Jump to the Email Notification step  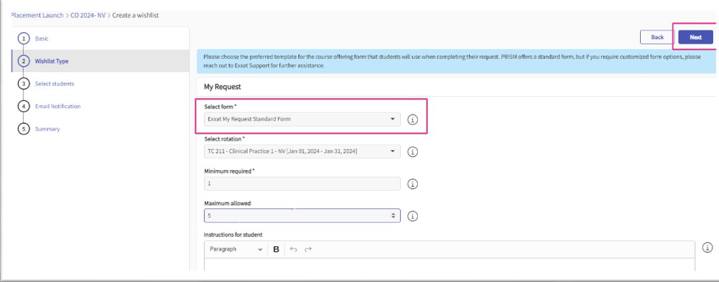(x=57, y=106)
